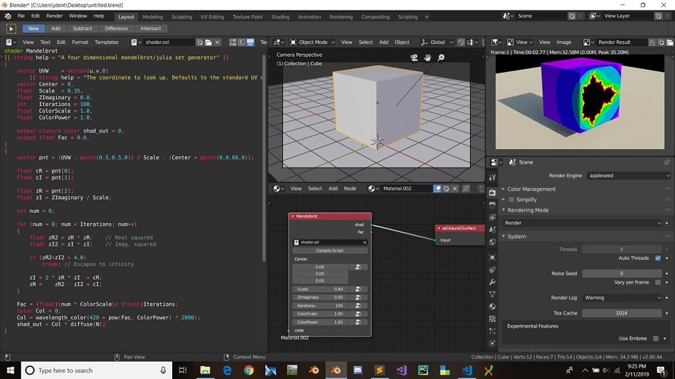Viewport: 675px width, 379px height.
Task: Open Render properties tab in properties editor
Action: coord(492,193)
